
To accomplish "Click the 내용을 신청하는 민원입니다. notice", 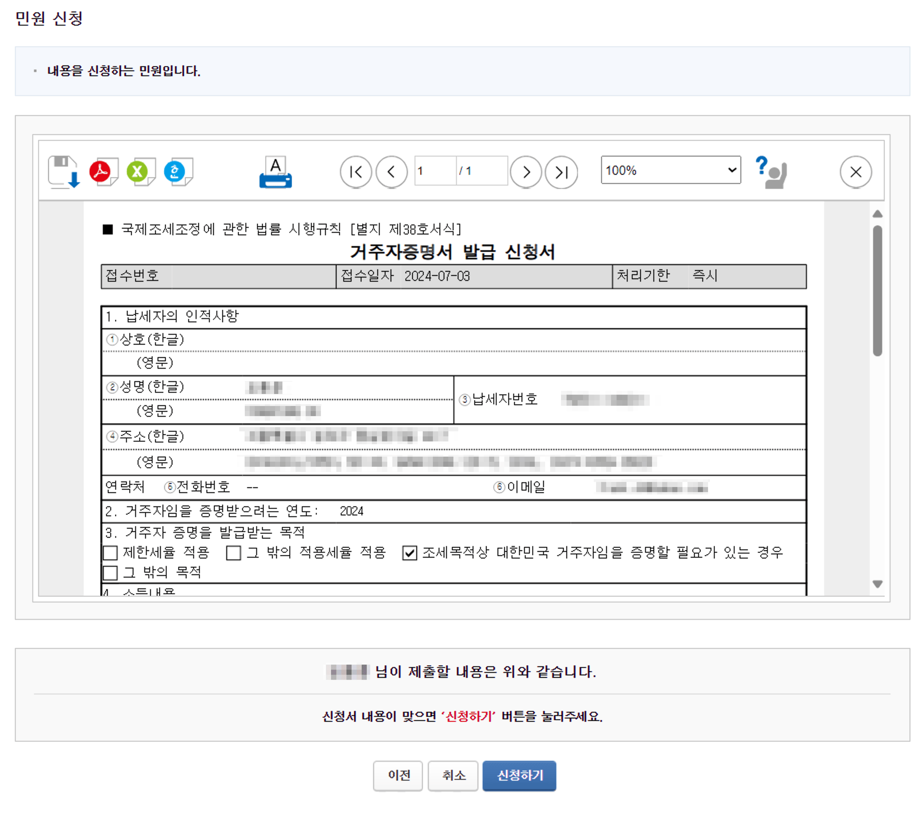I will [x=124, y=71].
